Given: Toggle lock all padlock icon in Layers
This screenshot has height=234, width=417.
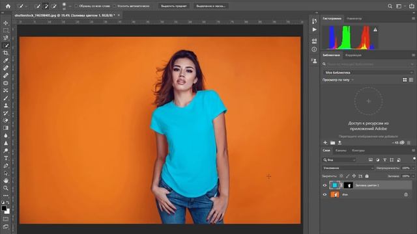Looking at the screenshot, I should point(367,176).
